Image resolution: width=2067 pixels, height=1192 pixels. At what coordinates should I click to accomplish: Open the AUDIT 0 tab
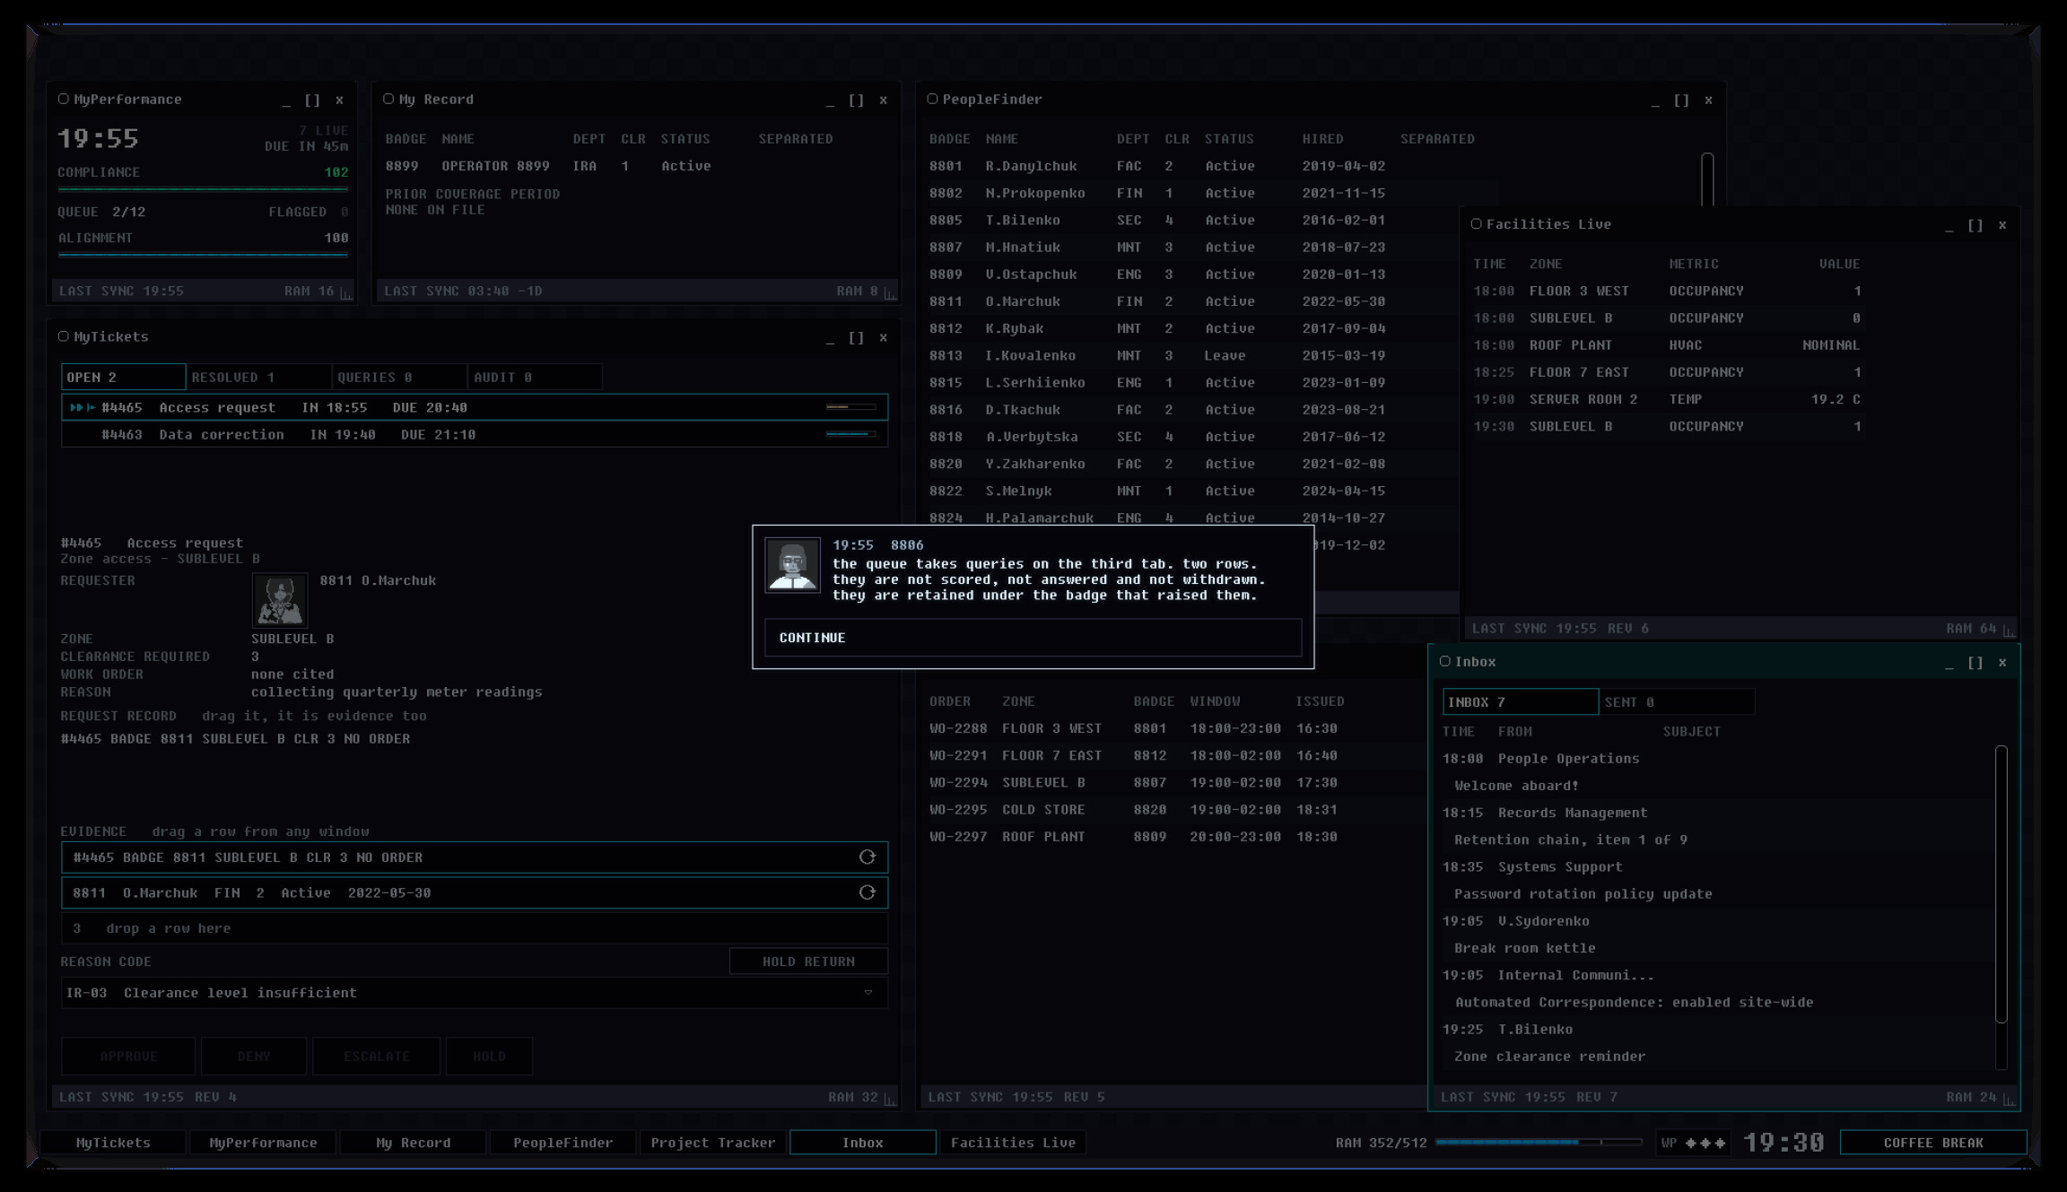pyautogui.click(x=535, y=377)
